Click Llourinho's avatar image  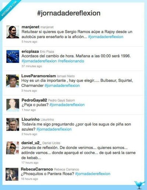(x=13, y=124)
